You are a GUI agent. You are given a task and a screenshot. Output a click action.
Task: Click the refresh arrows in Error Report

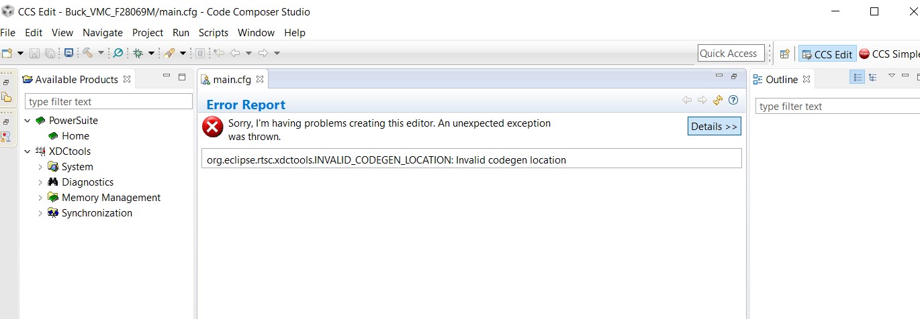pyautogui.click(x=718, y=100)
